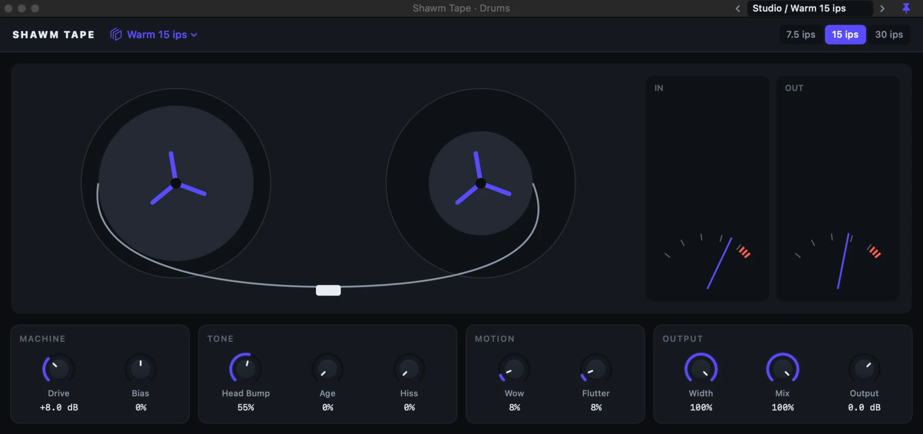Image resolution: width=923 pixels, height=434 pixels.
Task: Click the Drive knob
Action: 58,369
